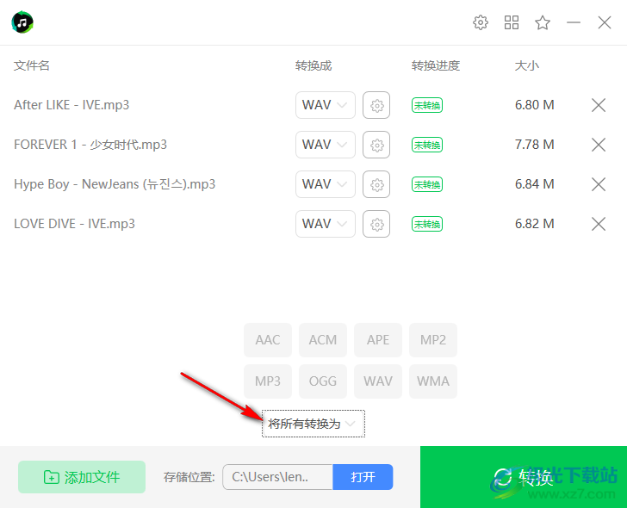
Task: Open settings gear for LOVE DIVE row
Action: 376,224
